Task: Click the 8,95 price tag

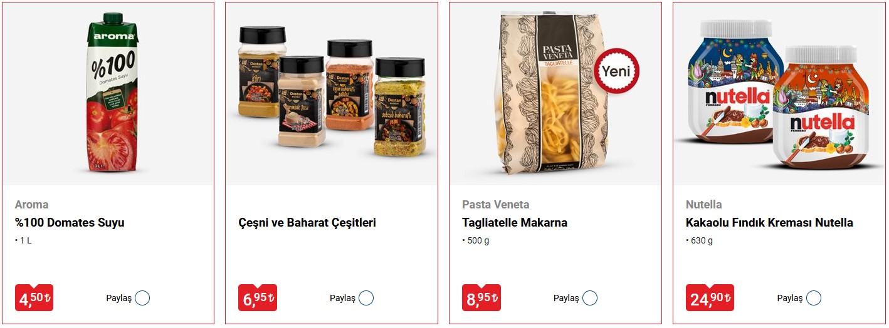Action: coord(481,298)
